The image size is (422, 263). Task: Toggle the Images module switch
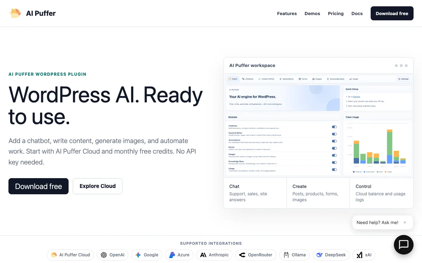tap(334, 155)
